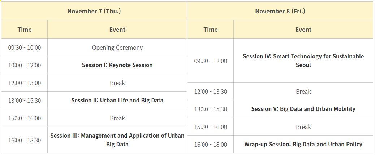This screenshot has height=155, width=375.
Task: Select Session V: Big Data and Urban Mobility
Action: pyautogui.click(x=303, y=109)
